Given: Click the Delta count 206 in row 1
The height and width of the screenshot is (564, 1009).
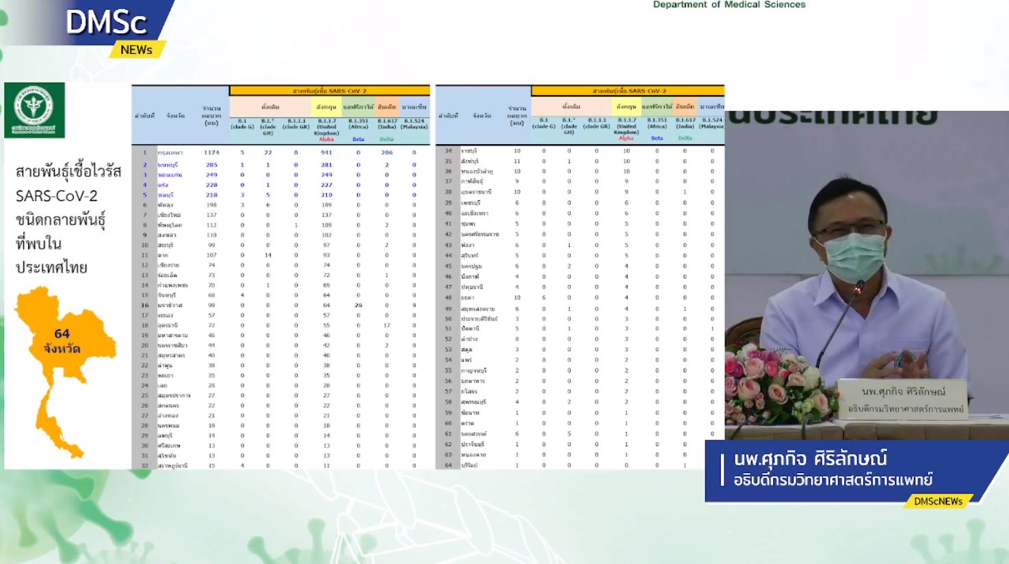Looking at the screenshot, I should (x=386, y=152).
